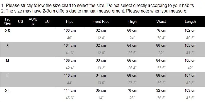
Task: Select the L size row label
Action: tap(8, 76)
